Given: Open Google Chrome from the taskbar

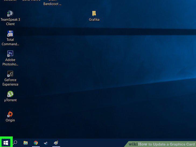Looking at the screenshot, I should tap(36, 143).
